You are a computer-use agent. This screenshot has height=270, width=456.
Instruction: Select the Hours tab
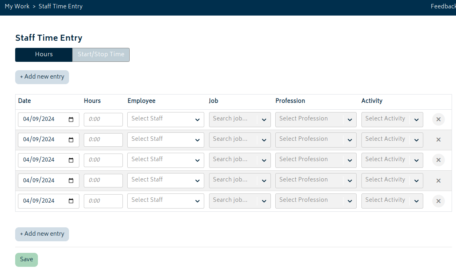(43, 55)
